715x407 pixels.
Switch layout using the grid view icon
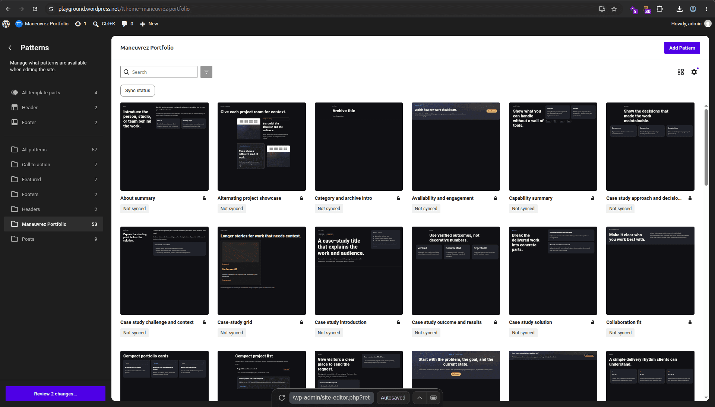[x=681, y=72]
